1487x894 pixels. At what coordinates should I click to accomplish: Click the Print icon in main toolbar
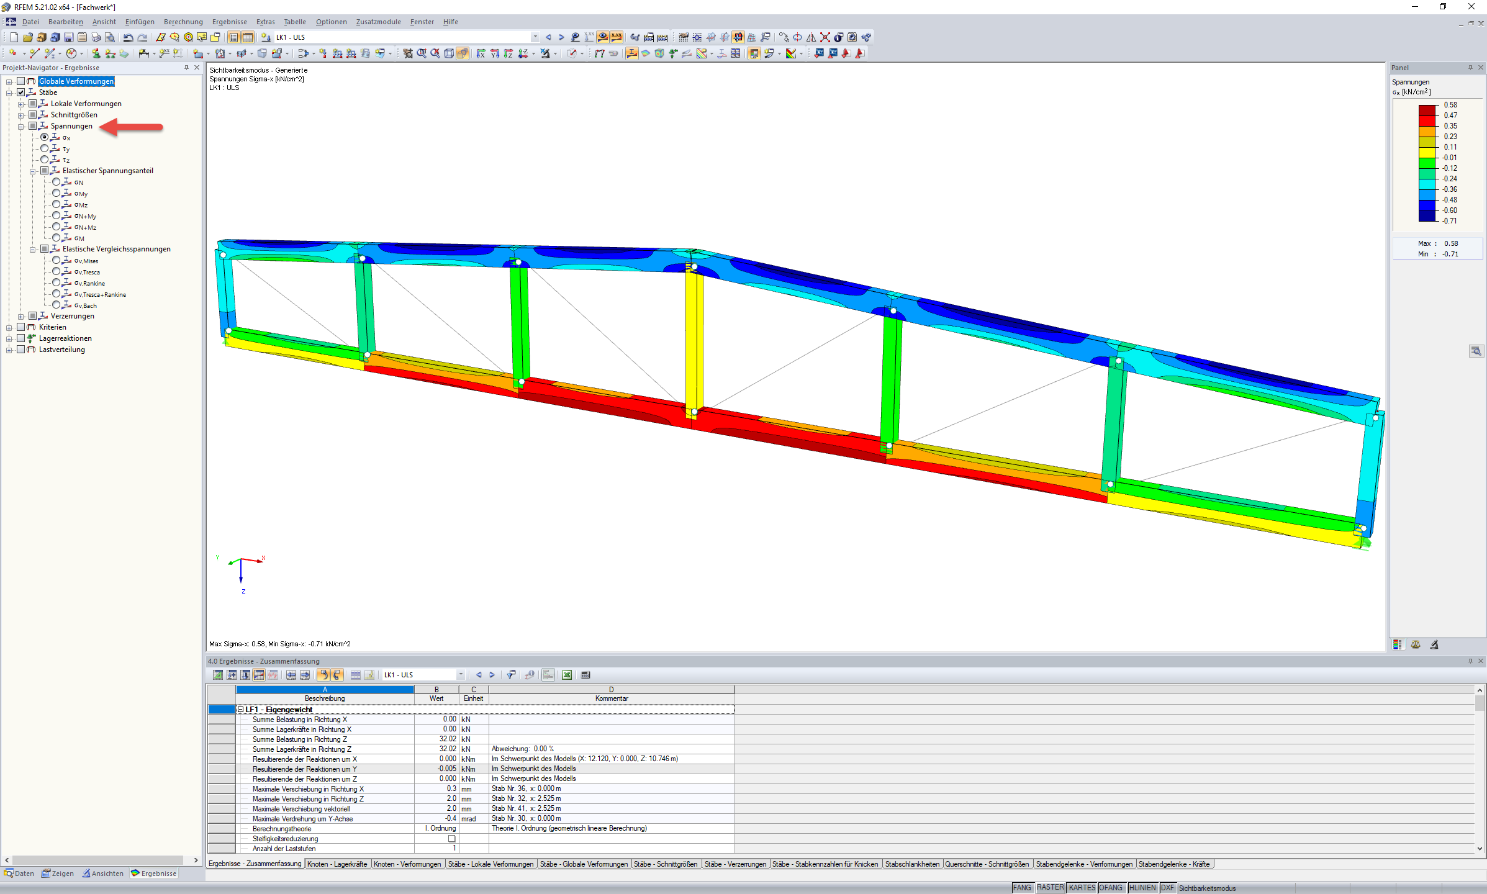coord(96,37)
